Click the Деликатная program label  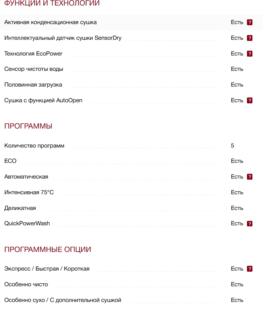[x=20, y=208]
